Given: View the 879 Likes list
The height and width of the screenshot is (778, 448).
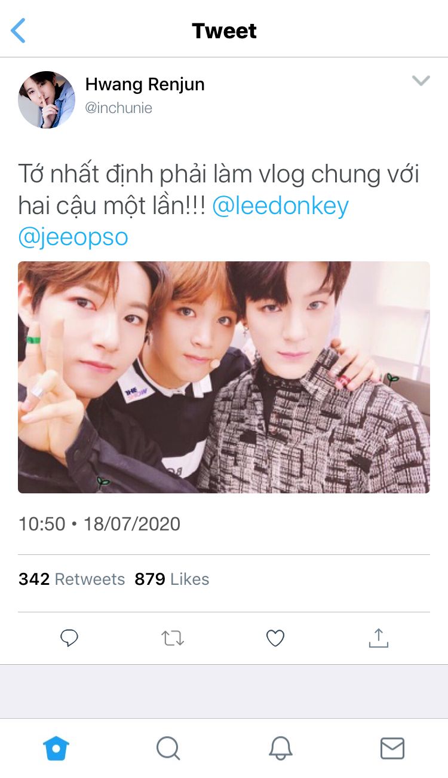Looking at the screenshot, I should tap(172, 579).
